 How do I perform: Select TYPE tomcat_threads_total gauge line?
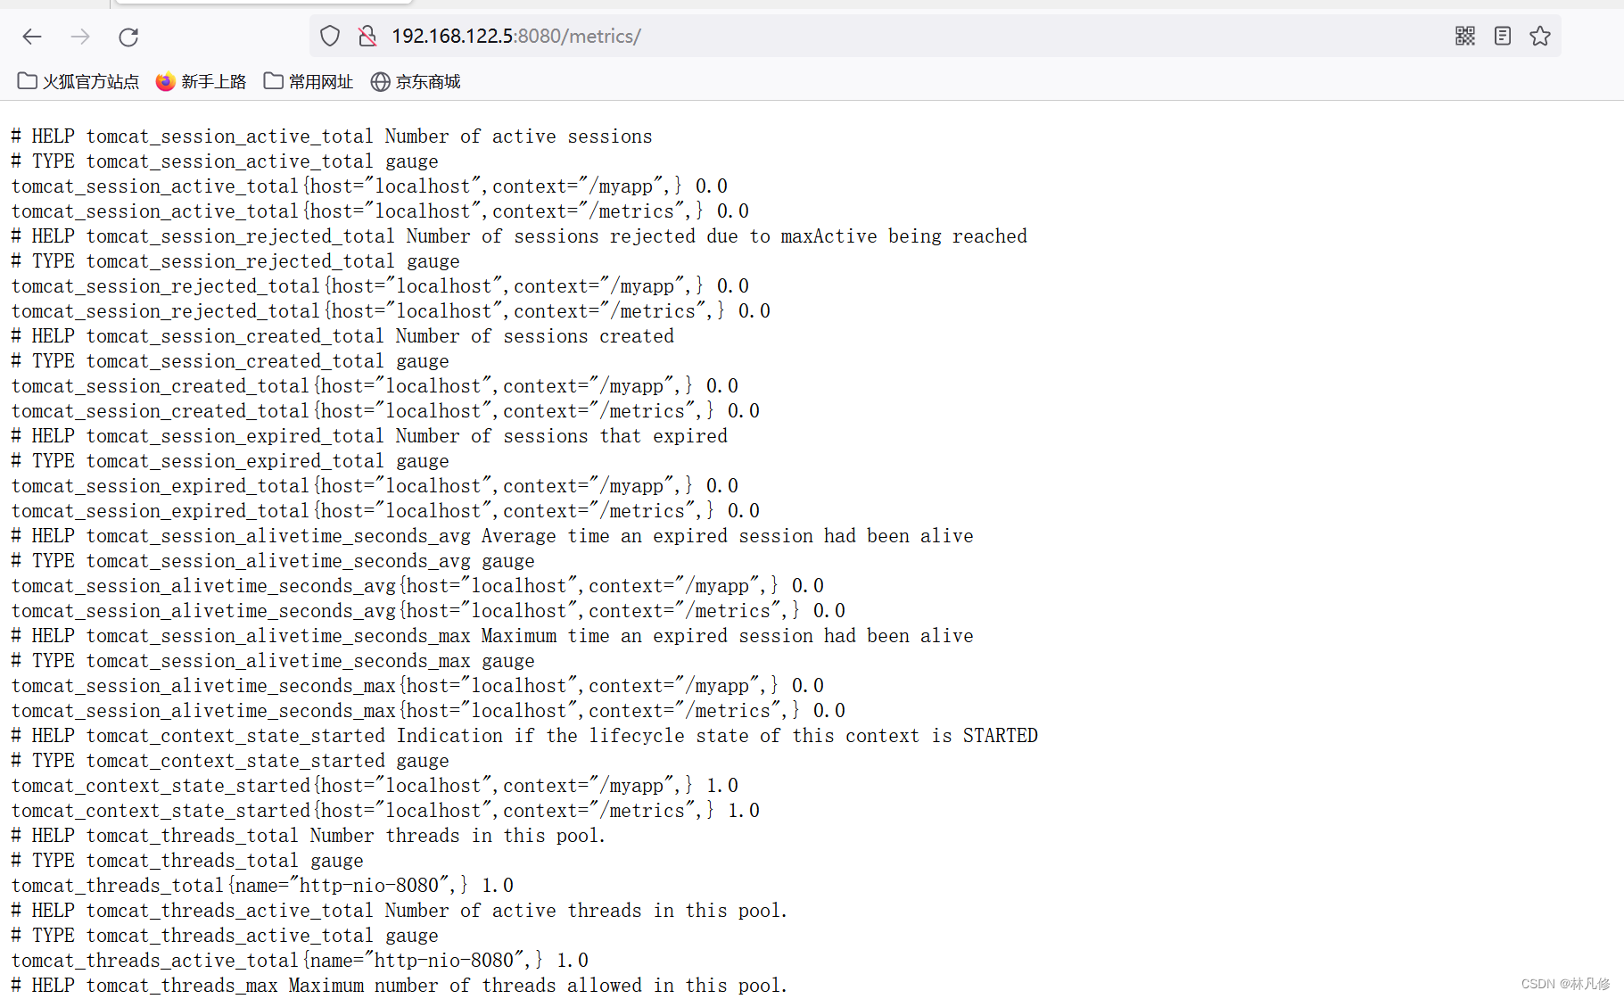point(187,861)
